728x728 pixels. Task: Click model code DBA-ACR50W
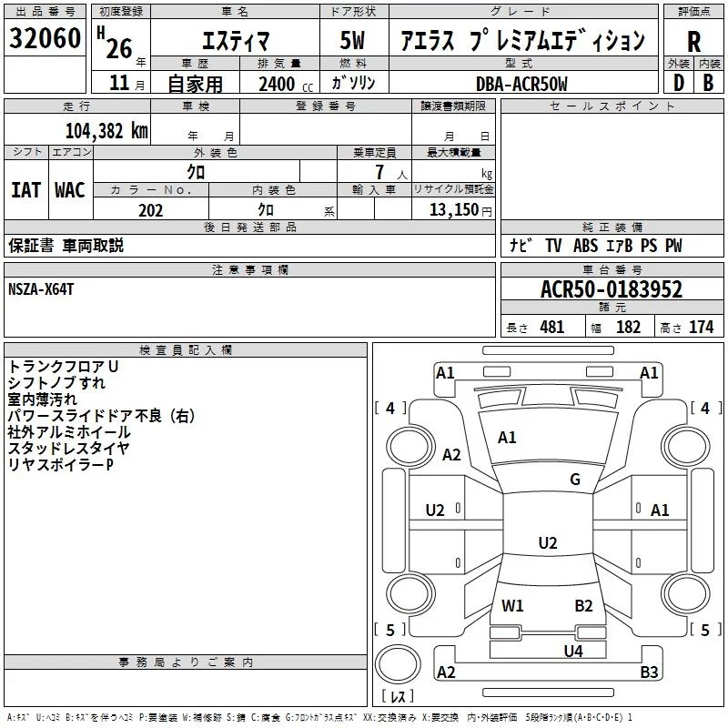click(x=521, y=84)
